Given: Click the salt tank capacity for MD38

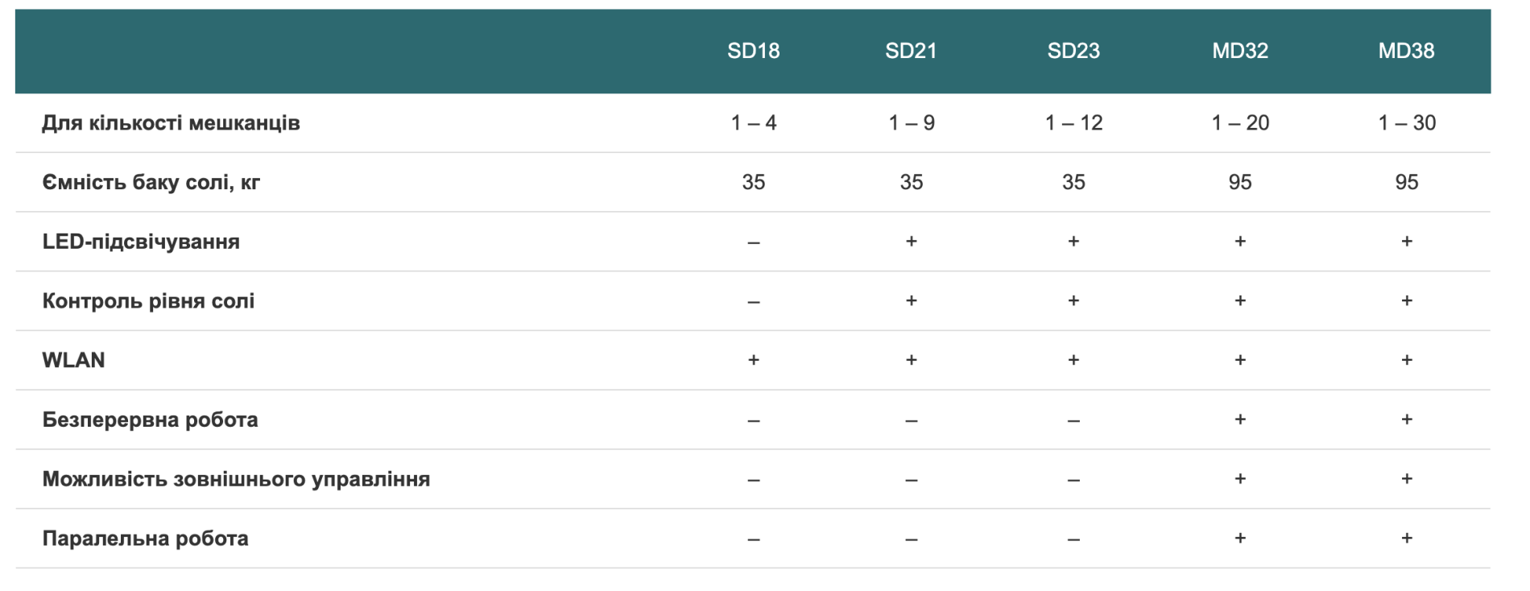Looking at the screenshot, I should (1406, 183).
